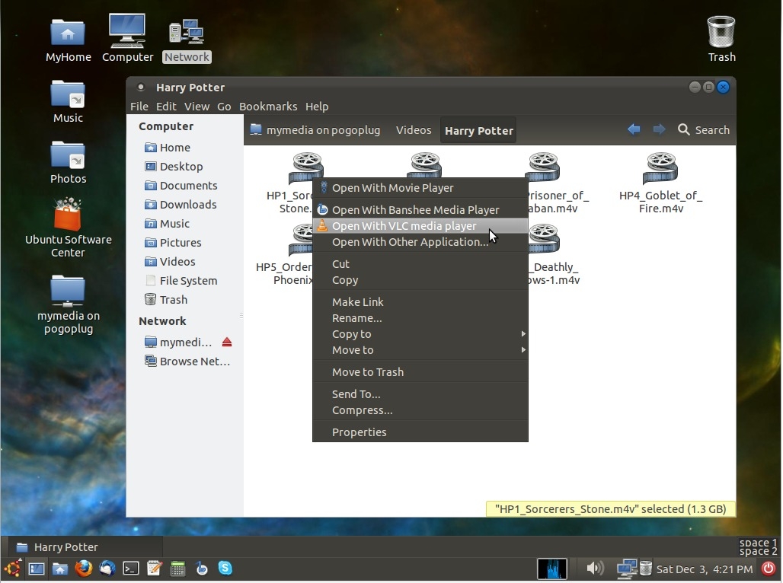783x583 pixels.
Task: Open mymedia on pogoplug desktop icon
Action: (68, 304)
